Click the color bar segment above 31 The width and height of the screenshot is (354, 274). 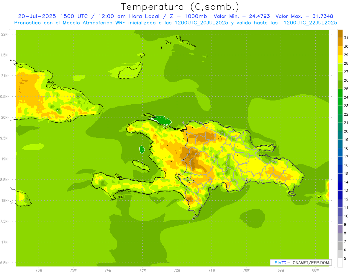click(340, 33)
